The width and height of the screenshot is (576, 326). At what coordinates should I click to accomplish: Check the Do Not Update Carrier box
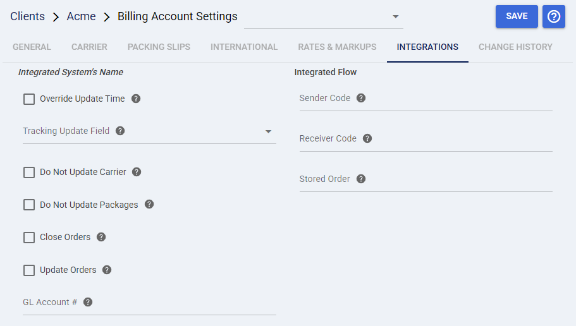(x=29, y=172)
